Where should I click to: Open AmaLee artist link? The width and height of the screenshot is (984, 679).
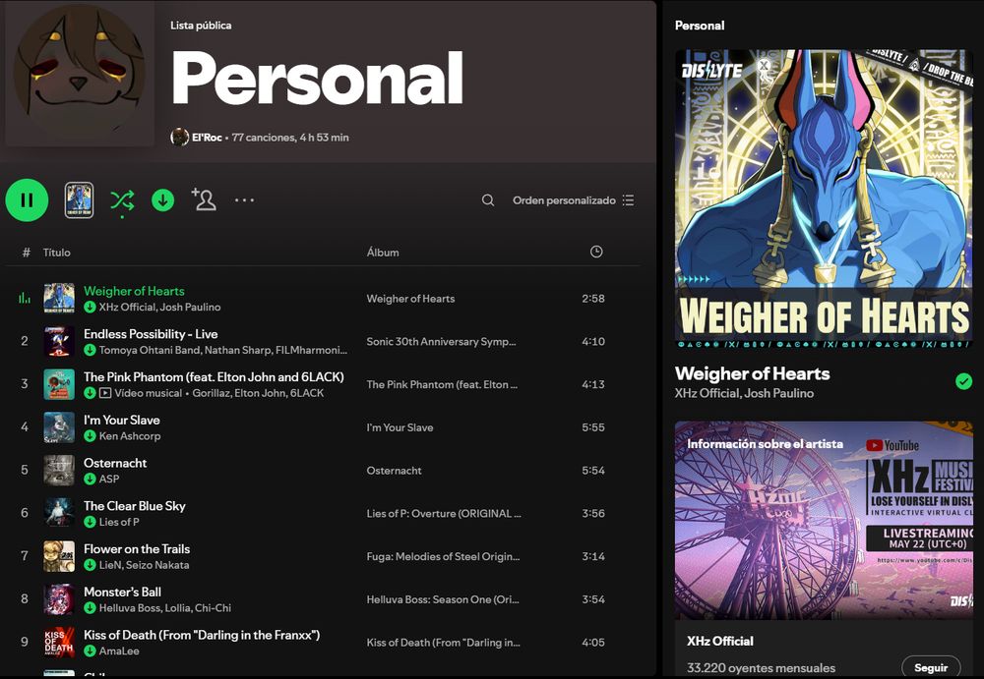pyautogui.click(x=119, y=651)
